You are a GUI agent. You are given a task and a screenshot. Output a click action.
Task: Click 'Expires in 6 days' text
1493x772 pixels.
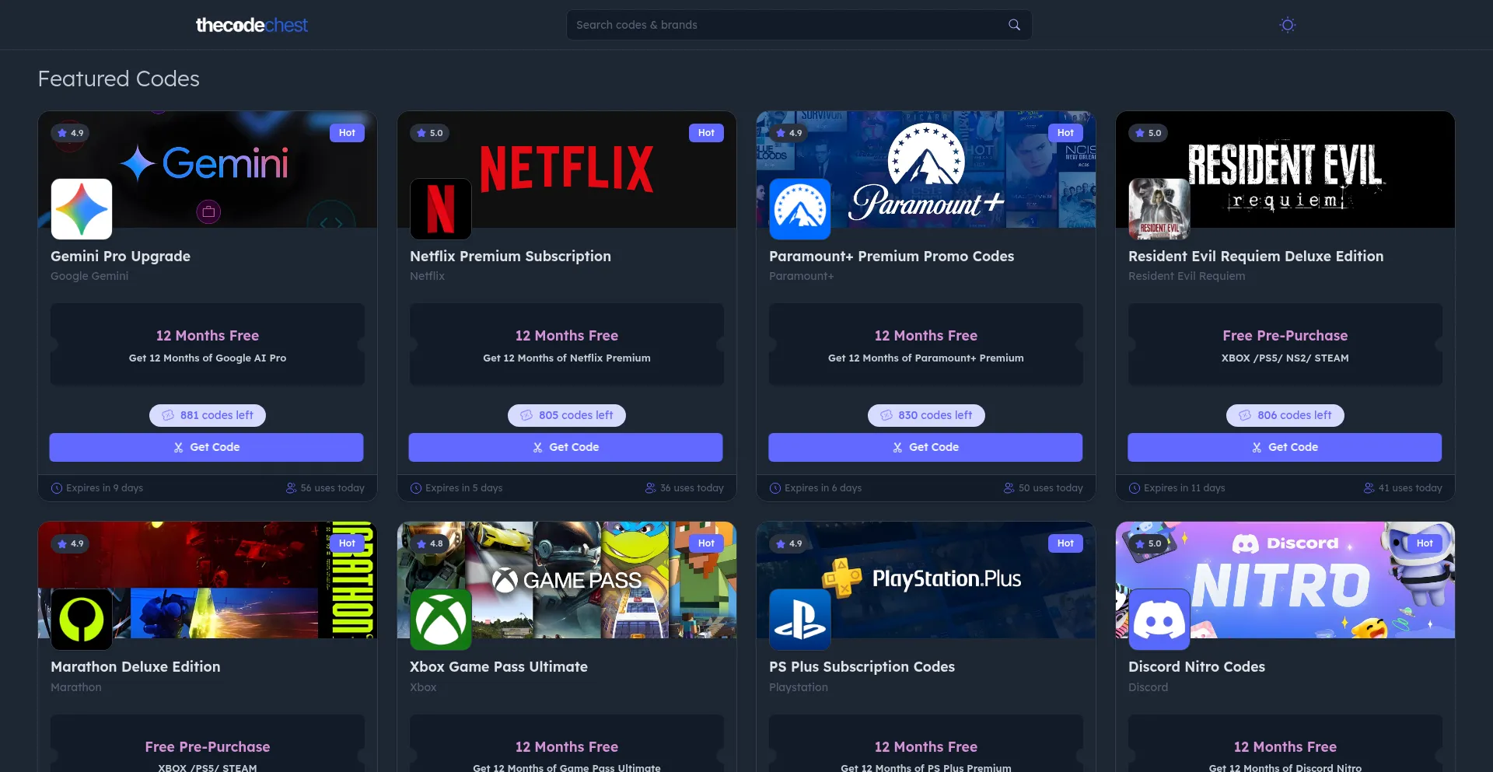[823, 488]
